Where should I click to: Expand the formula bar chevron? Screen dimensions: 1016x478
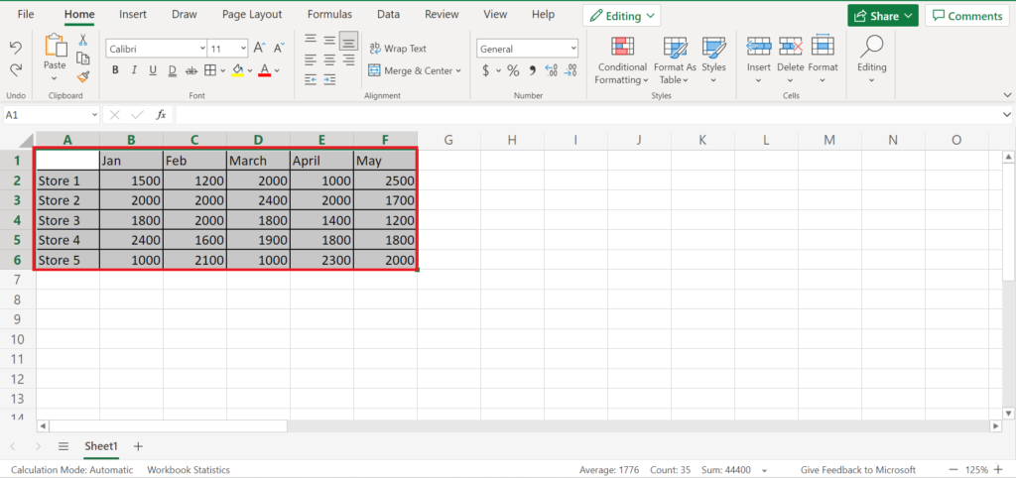[1006, 115]
